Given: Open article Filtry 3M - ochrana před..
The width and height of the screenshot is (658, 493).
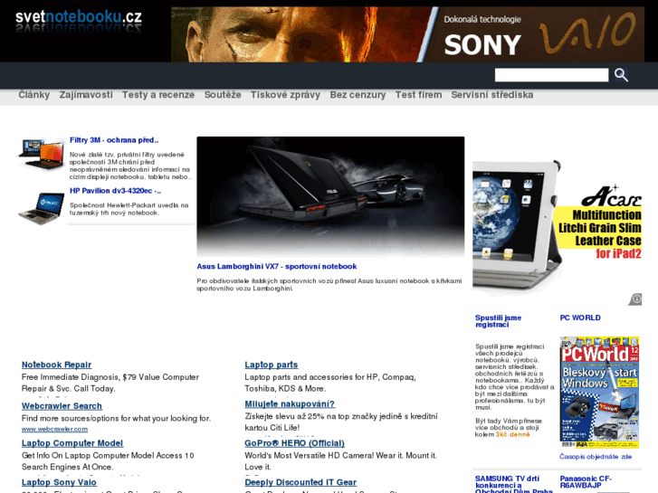Looking at the screenshot, I should click(x=114, y=140).
